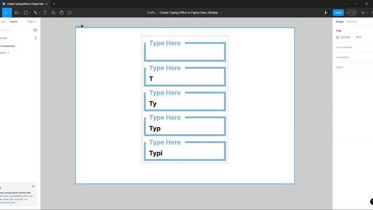Click the Present play icon
This screenshot has width=373, height=210.
[363, 13]
